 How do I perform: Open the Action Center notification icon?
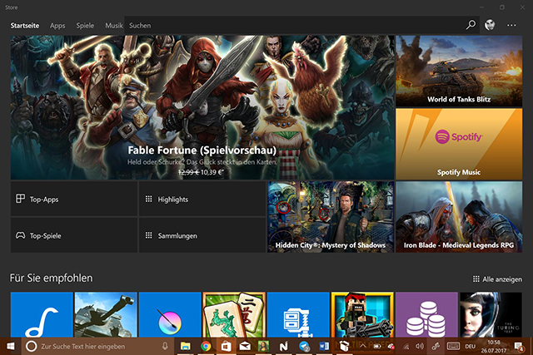click(519, 347)
